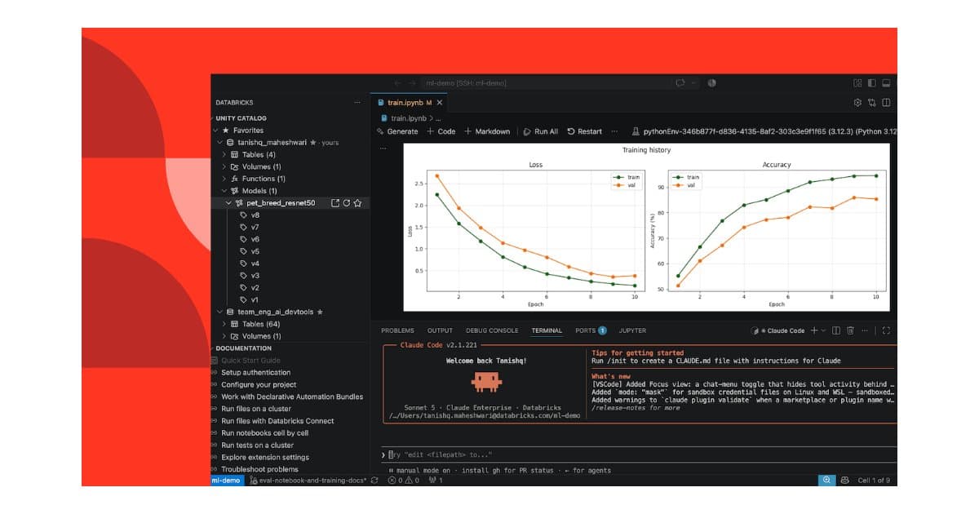The width and height of the screenshot is (979, 514).
Task: Click refresh icon next to pet_breed_resnet50
Action: tap(346, 203)
